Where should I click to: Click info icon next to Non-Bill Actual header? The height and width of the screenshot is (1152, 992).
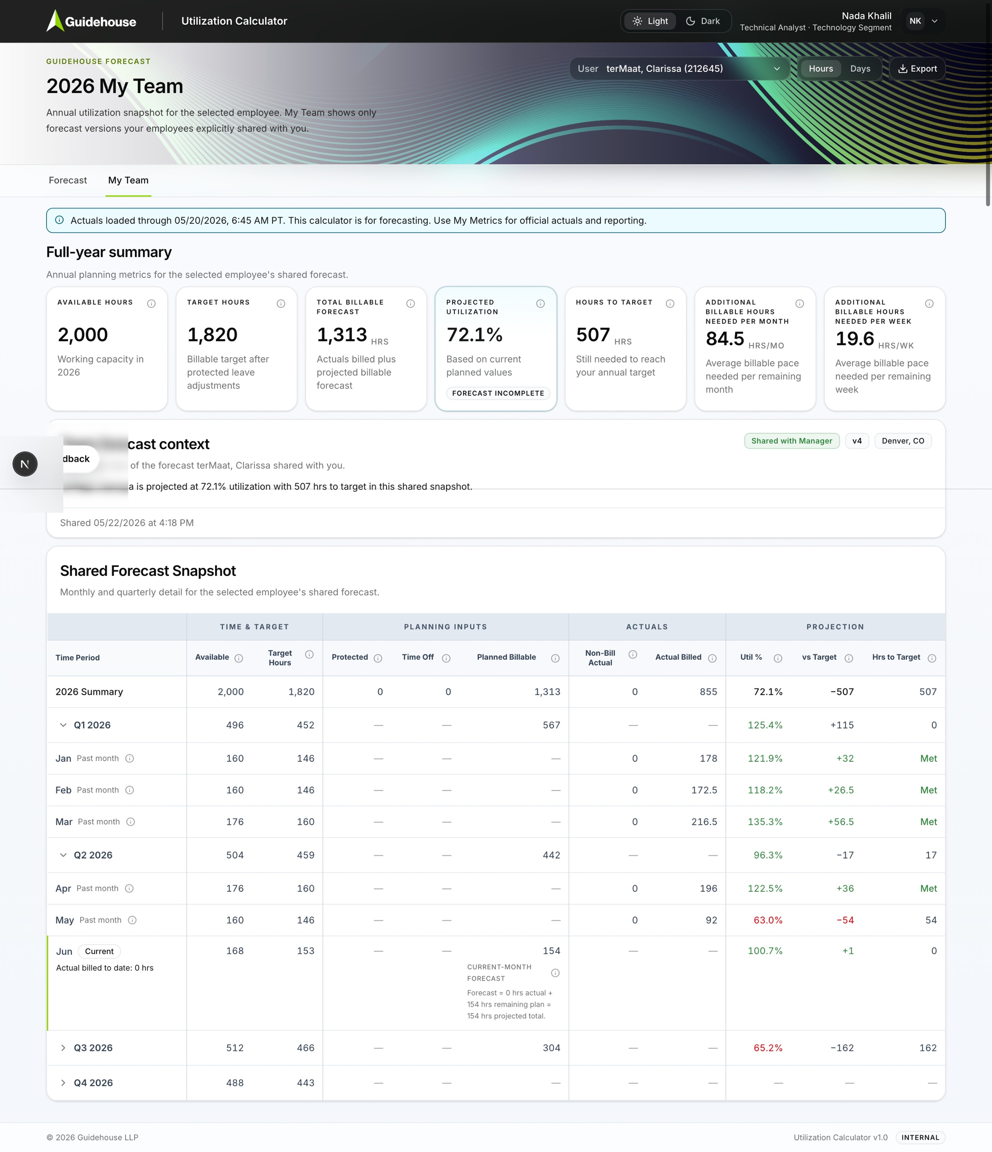point(633,654)
